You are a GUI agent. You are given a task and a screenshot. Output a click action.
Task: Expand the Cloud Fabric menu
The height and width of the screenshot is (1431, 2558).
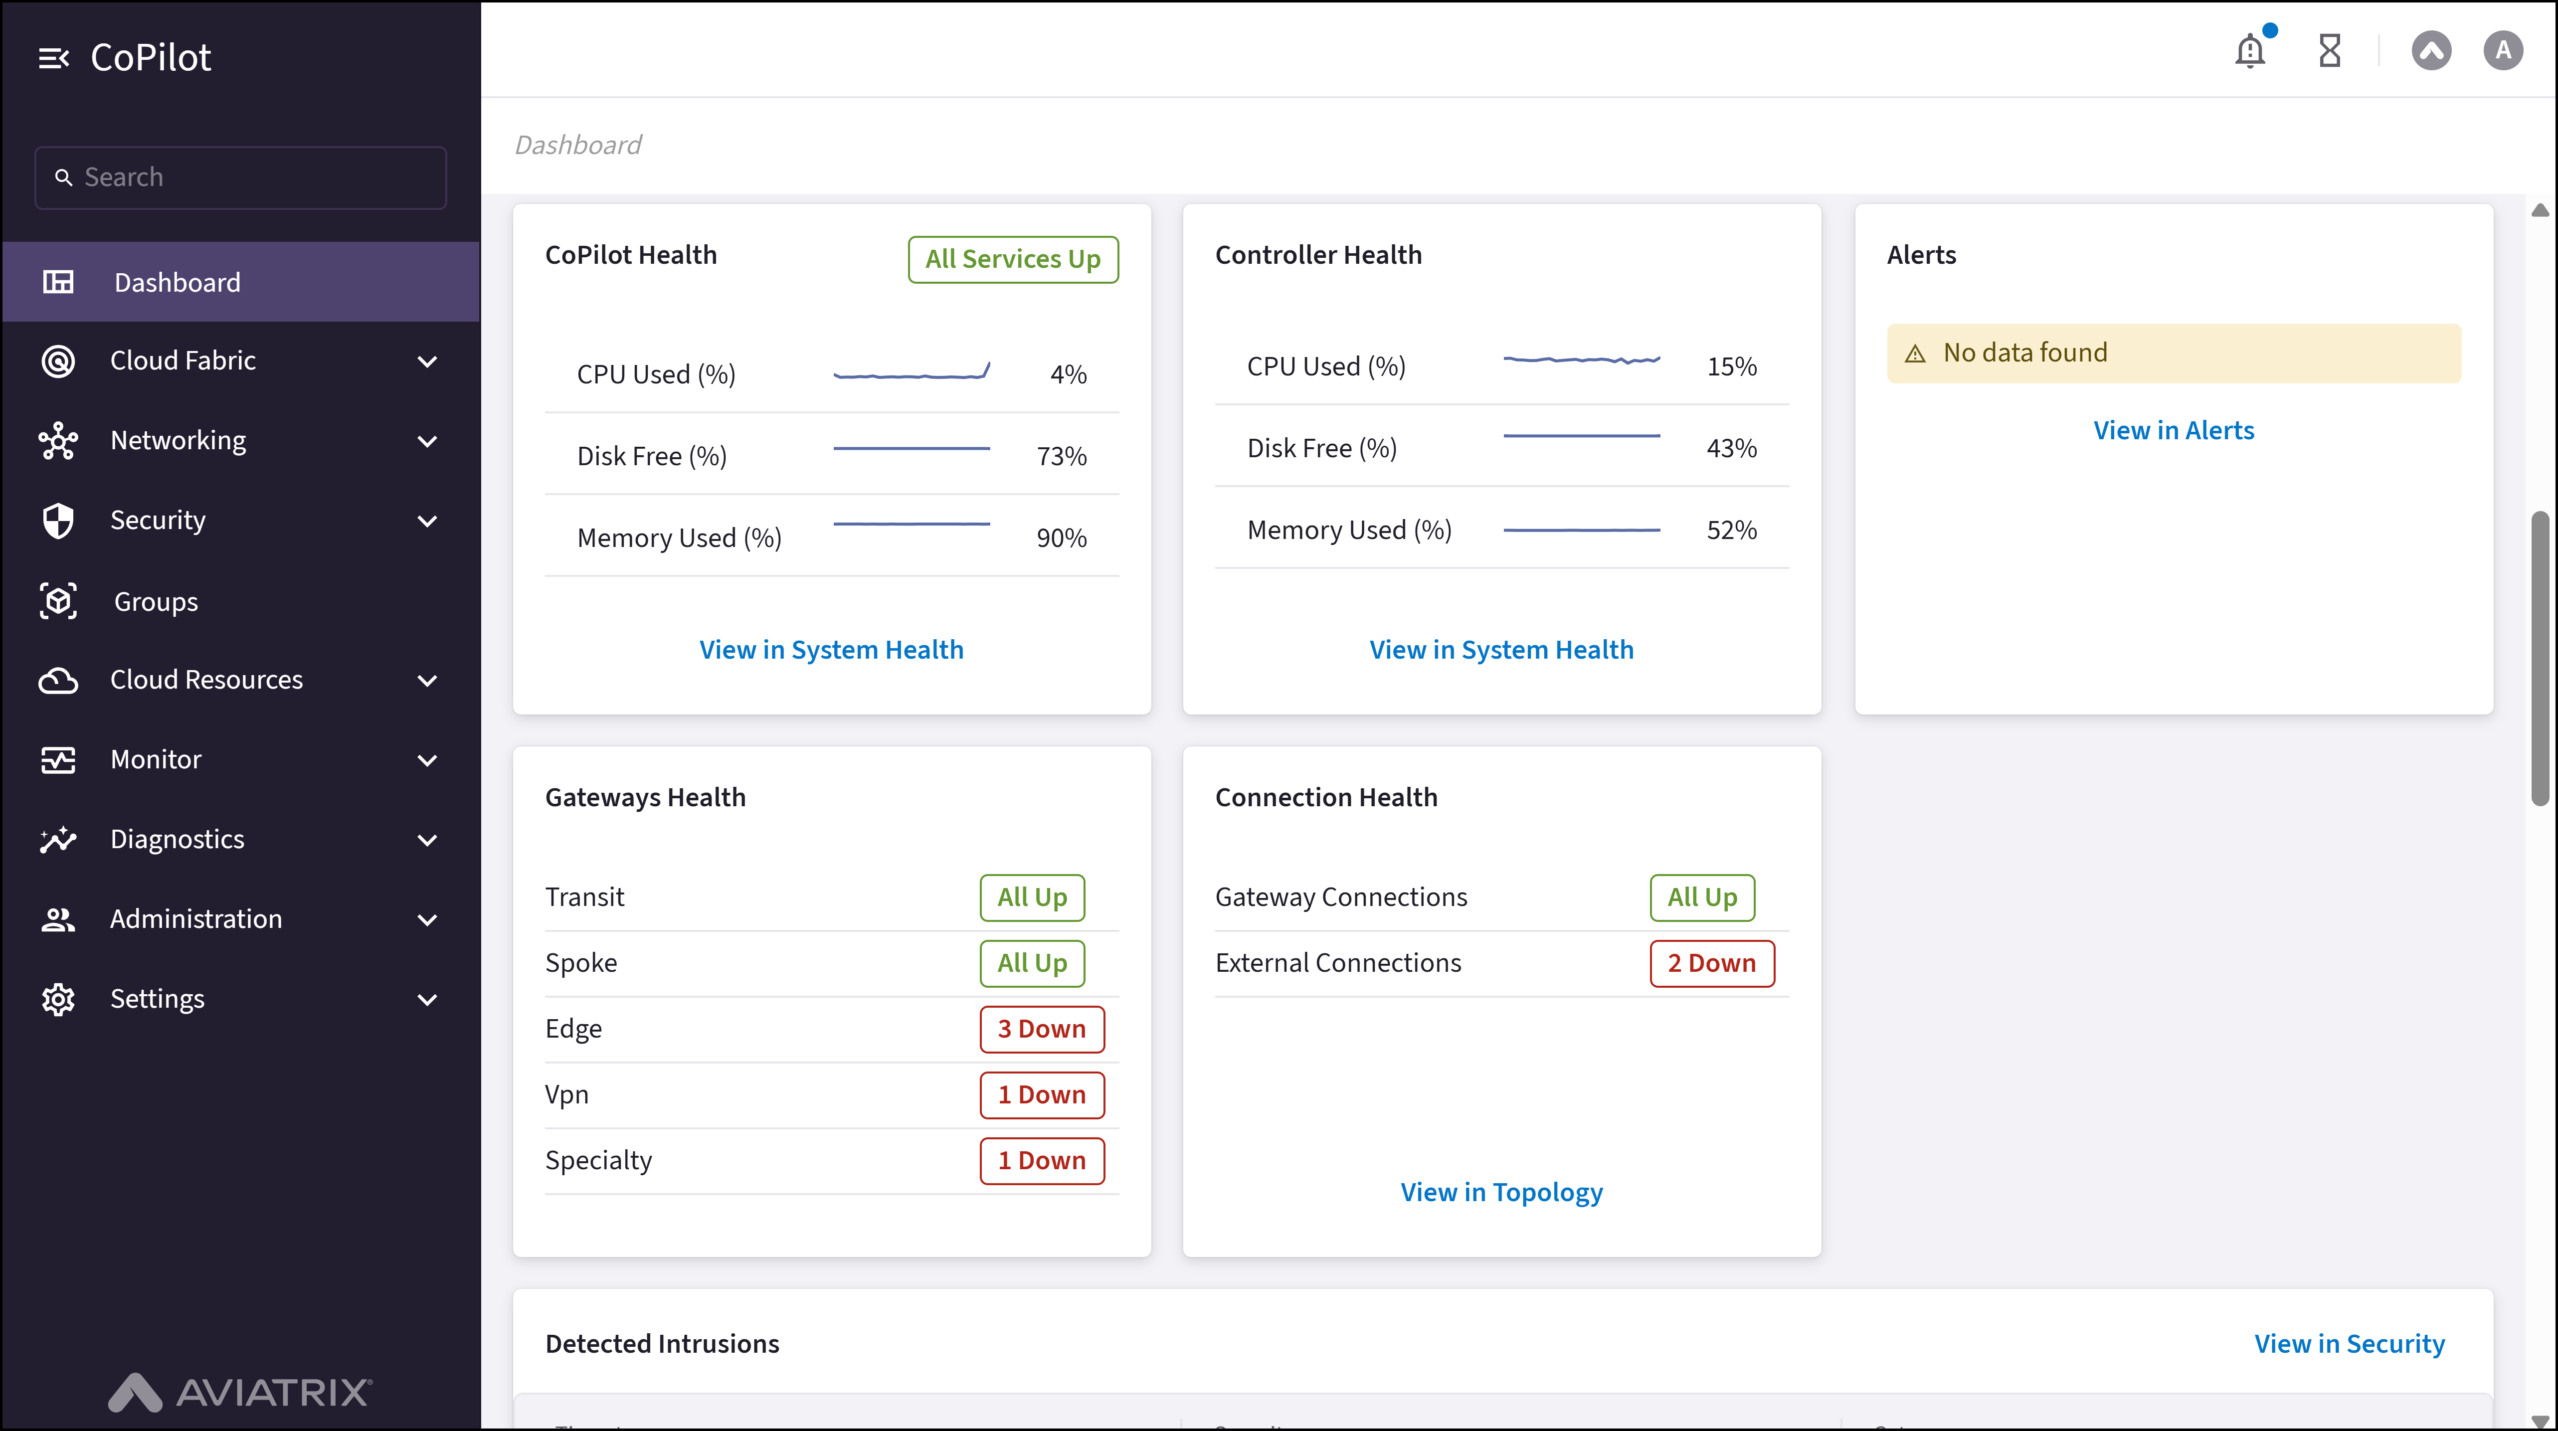[428, 360]
